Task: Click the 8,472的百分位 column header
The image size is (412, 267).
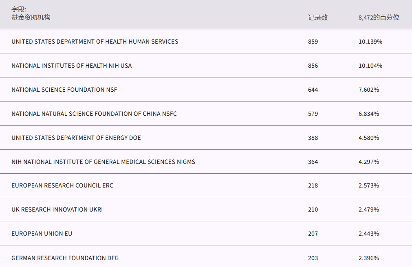Action: [x=379, y=18]
